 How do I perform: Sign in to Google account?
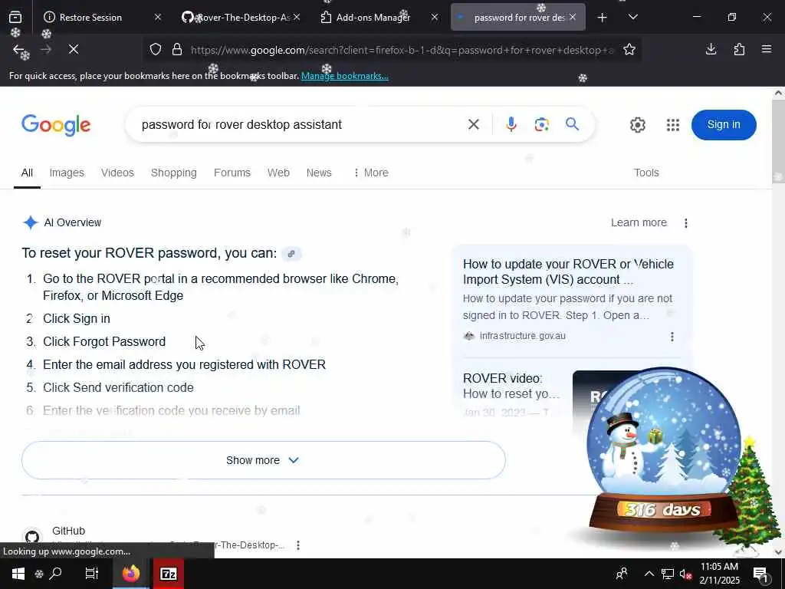click(724, 125)
